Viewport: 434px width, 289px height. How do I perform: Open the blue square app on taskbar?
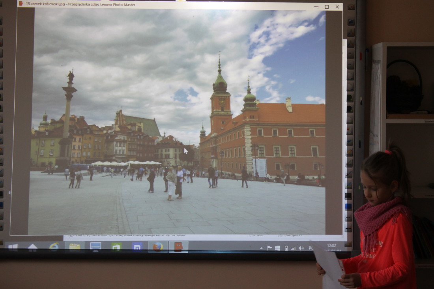point(137,247)
